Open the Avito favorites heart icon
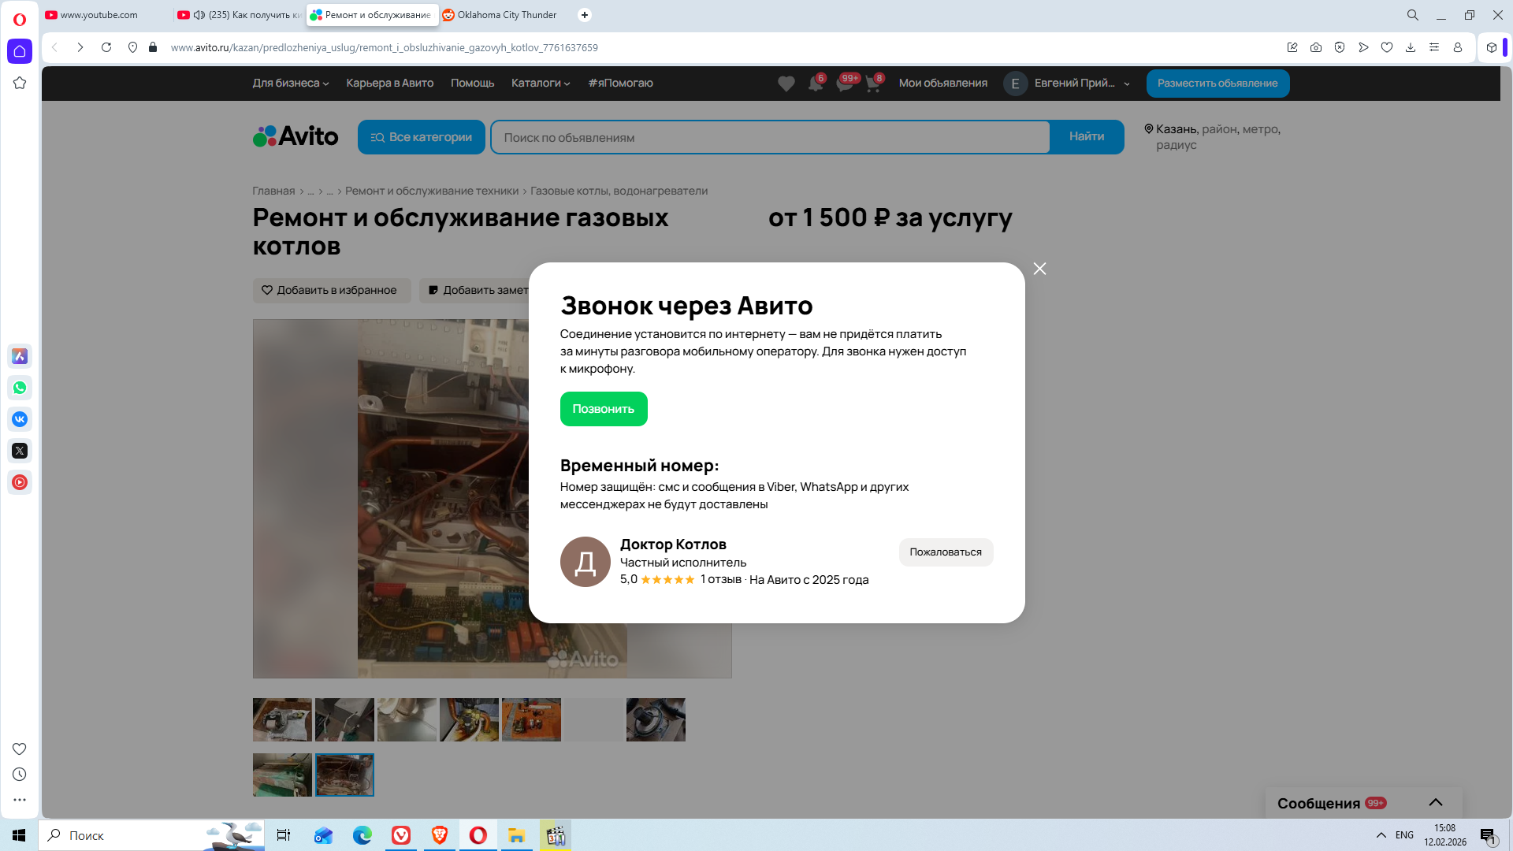The image size is (1513, 851). point(786,84)
